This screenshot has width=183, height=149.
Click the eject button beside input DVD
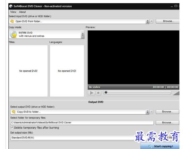point(152,21)
